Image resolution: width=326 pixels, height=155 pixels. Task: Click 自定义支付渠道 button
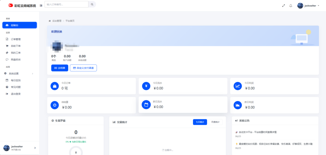83,68
